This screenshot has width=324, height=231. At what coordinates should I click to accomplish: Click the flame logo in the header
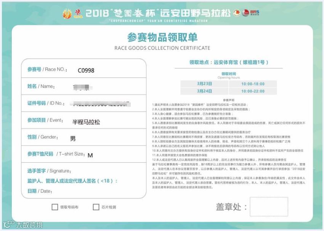[x=67, y=14]
